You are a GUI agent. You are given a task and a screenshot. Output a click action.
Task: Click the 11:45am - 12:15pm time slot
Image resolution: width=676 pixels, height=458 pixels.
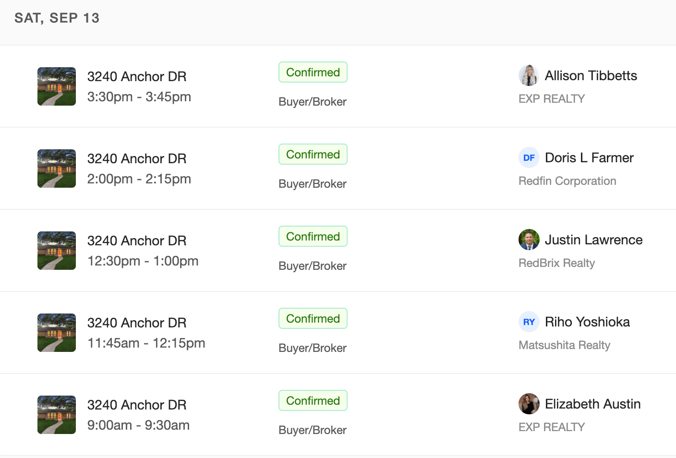(146, 343)
